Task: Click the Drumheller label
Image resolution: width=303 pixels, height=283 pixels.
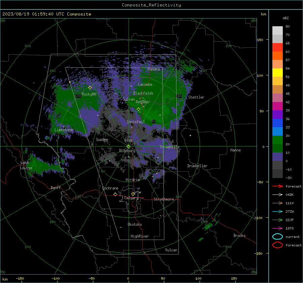Action: click(x=197, y=166)
